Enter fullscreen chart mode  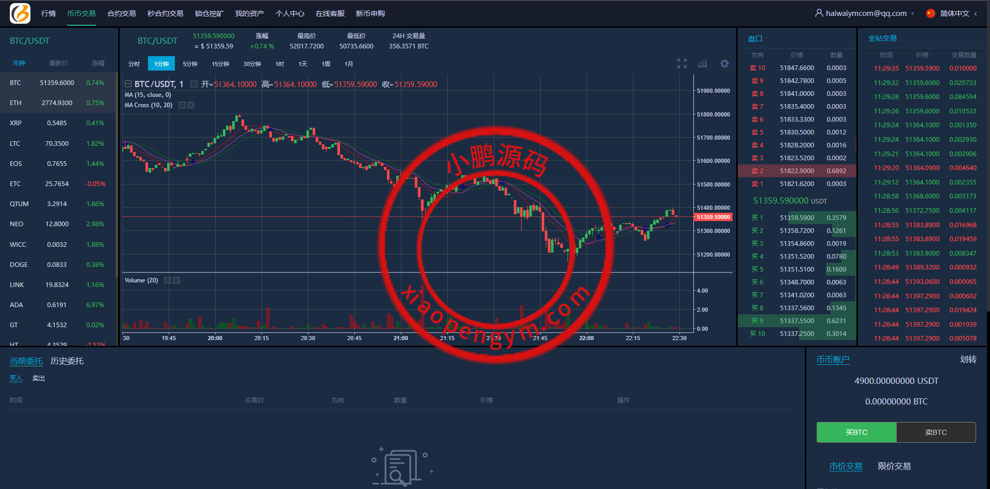tap(682, 63)
